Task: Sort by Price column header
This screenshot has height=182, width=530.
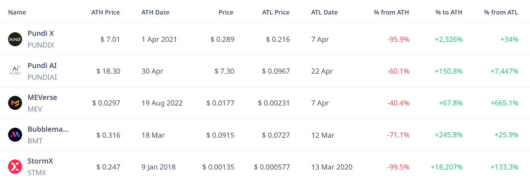Action: [226, 12]
